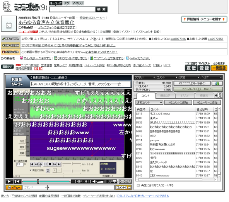229x202 pixels.
Task: Open the RSS headline JAPAN EXPO現地リポート
Action: [80, 84]
